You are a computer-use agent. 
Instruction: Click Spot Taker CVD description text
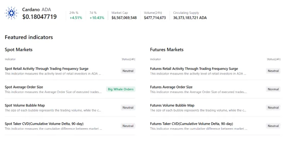[53, 128]
